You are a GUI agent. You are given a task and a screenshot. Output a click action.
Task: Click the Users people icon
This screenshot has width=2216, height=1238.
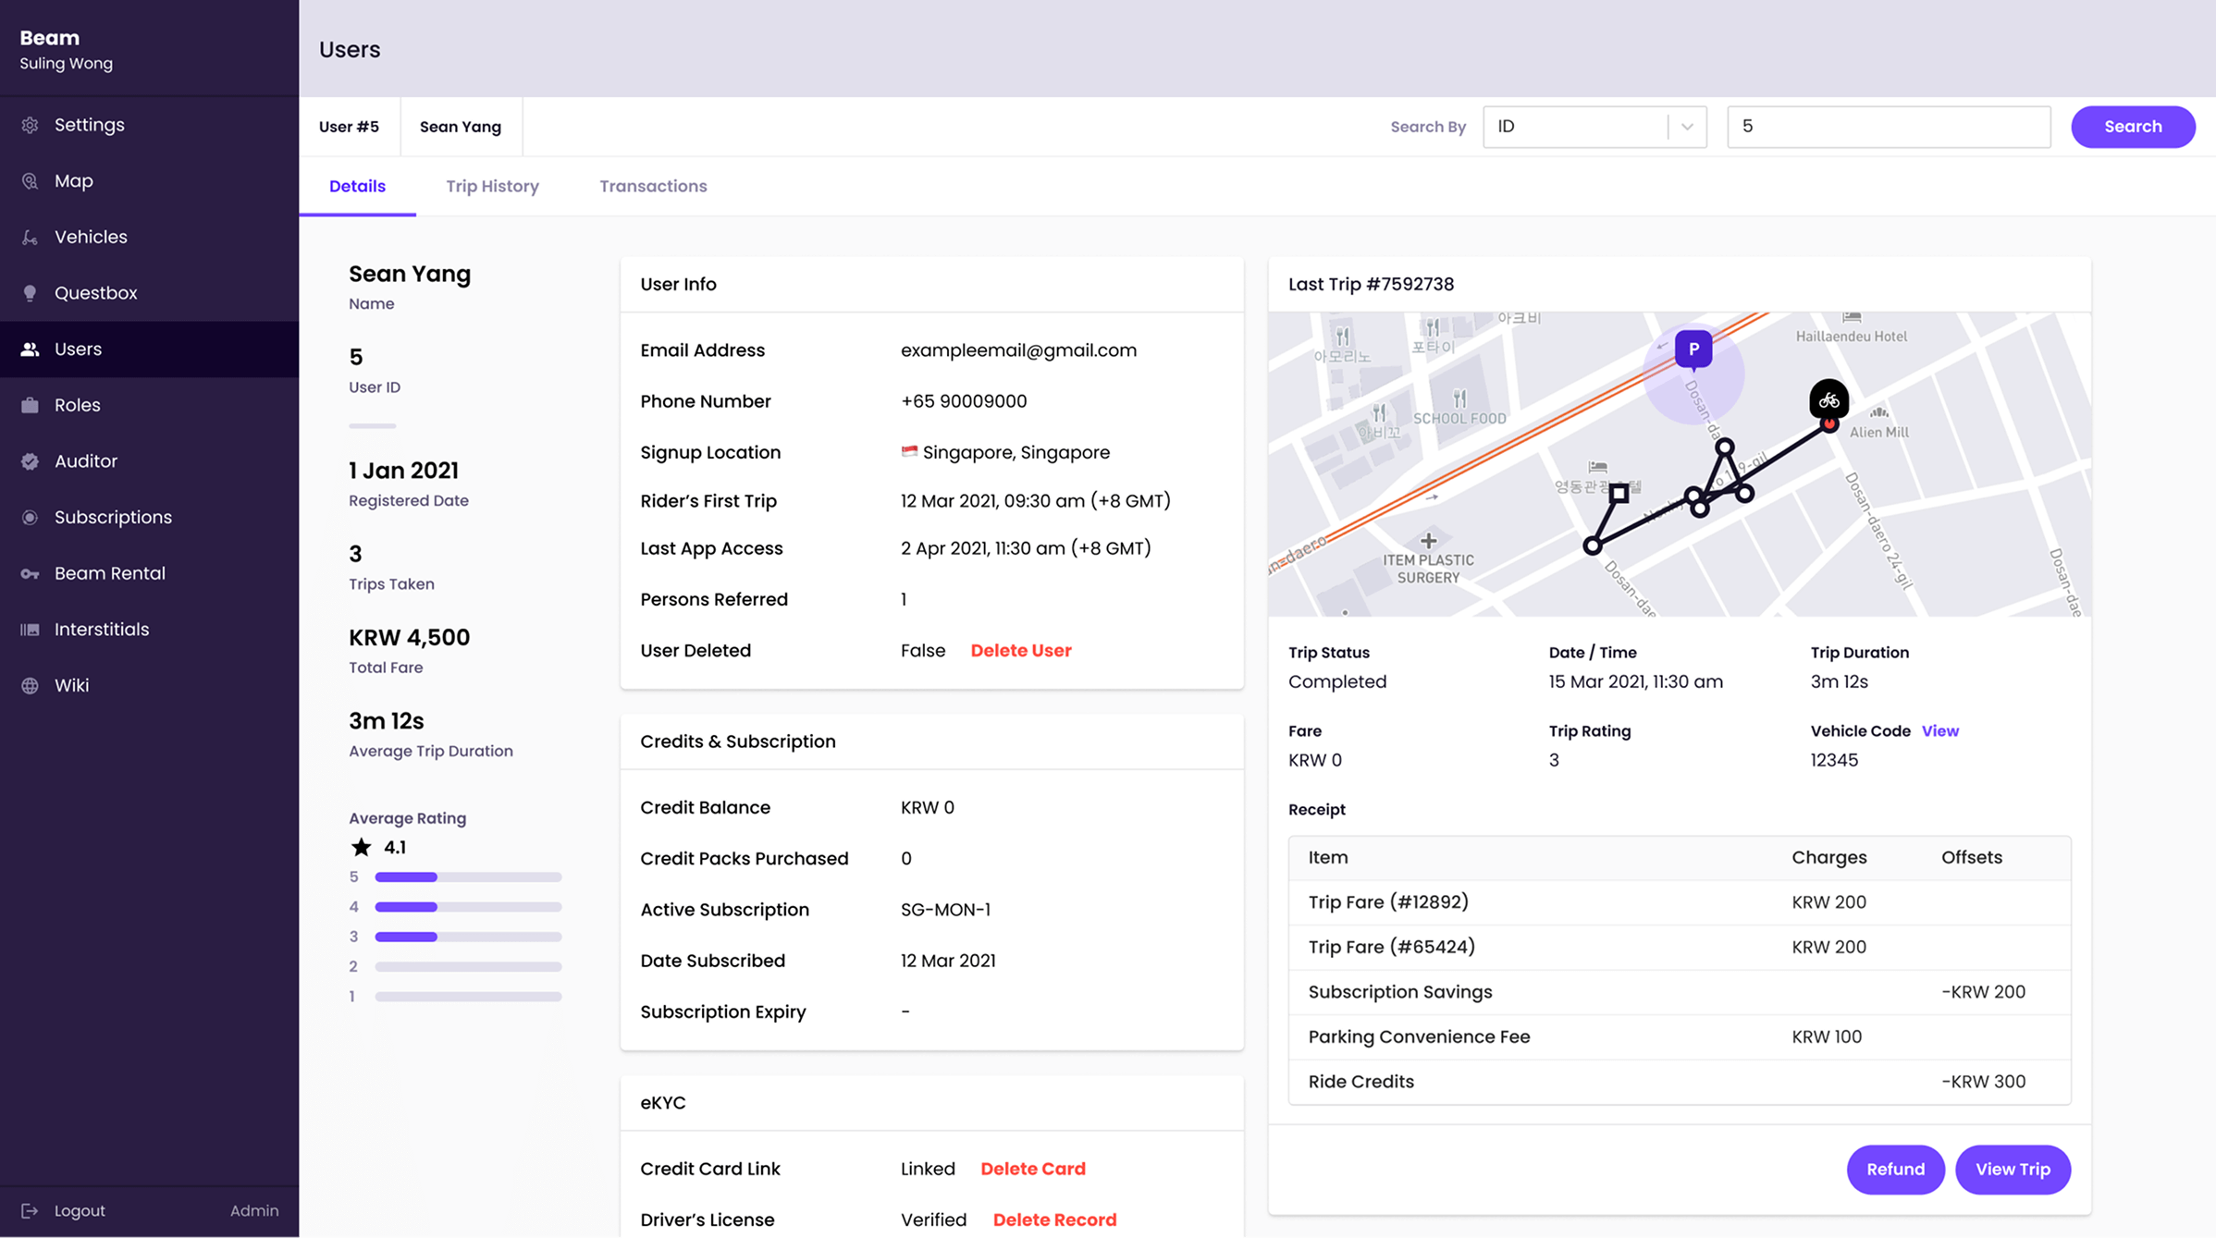[x=30, y=349]
